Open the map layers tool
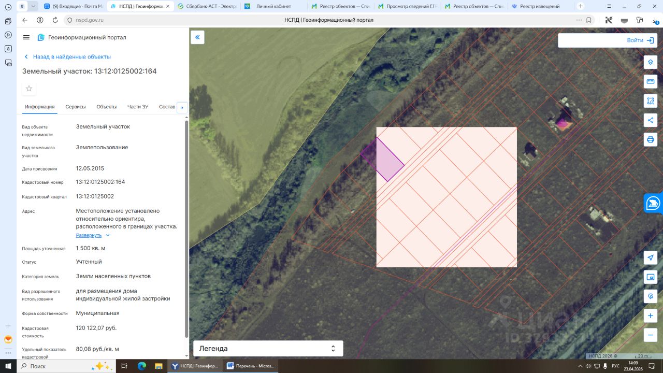This screenshot has width=663, height=373. click(651, 62)
